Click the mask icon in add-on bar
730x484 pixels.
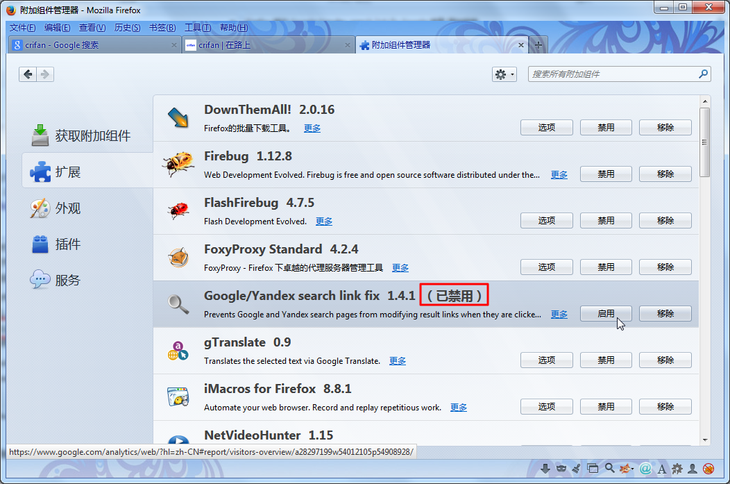[x=561, y=469]
